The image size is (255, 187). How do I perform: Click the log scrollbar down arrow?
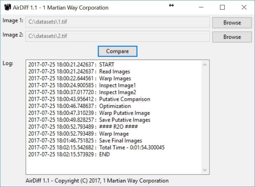click(x=205, y=170)
